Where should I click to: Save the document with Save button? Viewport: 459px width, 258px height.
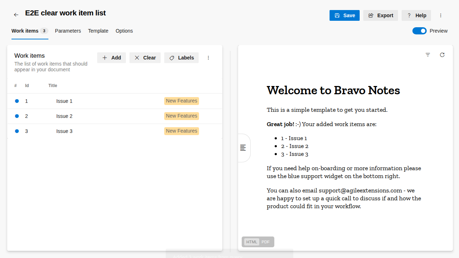pos(344,15)
